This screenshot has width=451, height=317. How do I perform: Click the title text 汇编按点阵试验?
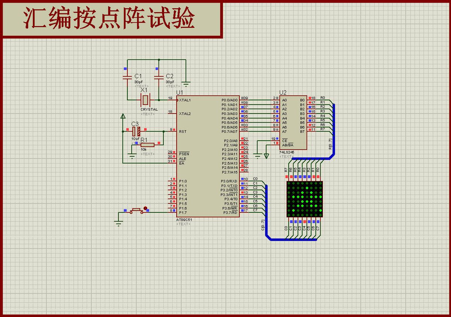pyautogui.click(x=109, y=18)
